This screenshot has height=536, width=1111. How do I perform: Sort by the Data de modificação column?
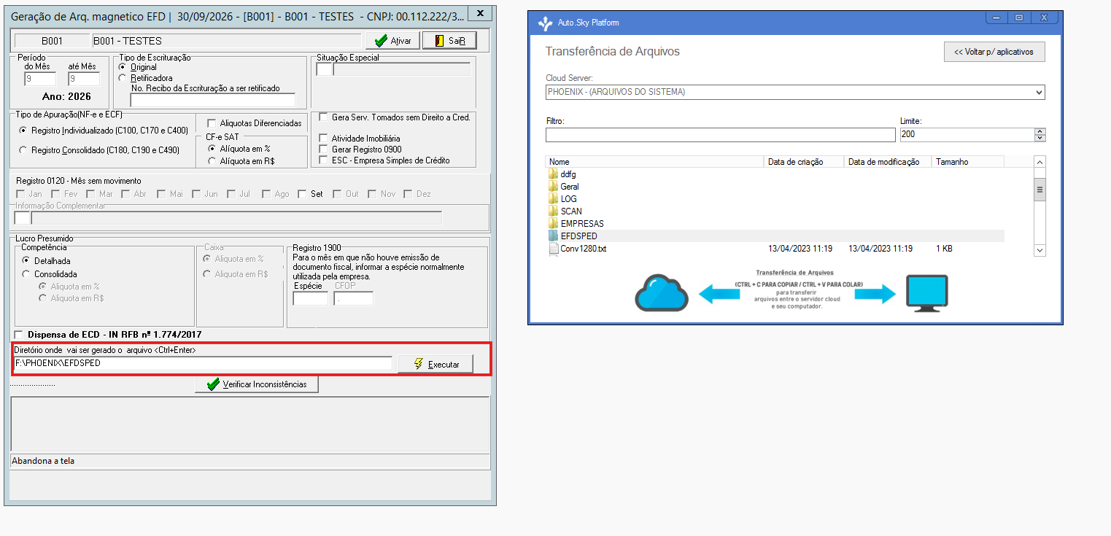888,162
